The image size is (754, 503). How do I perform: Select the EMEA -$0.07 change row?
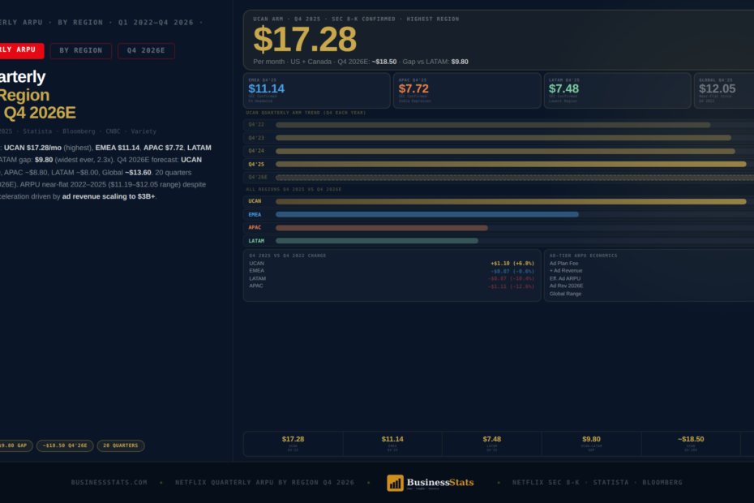tap(392, 271)
